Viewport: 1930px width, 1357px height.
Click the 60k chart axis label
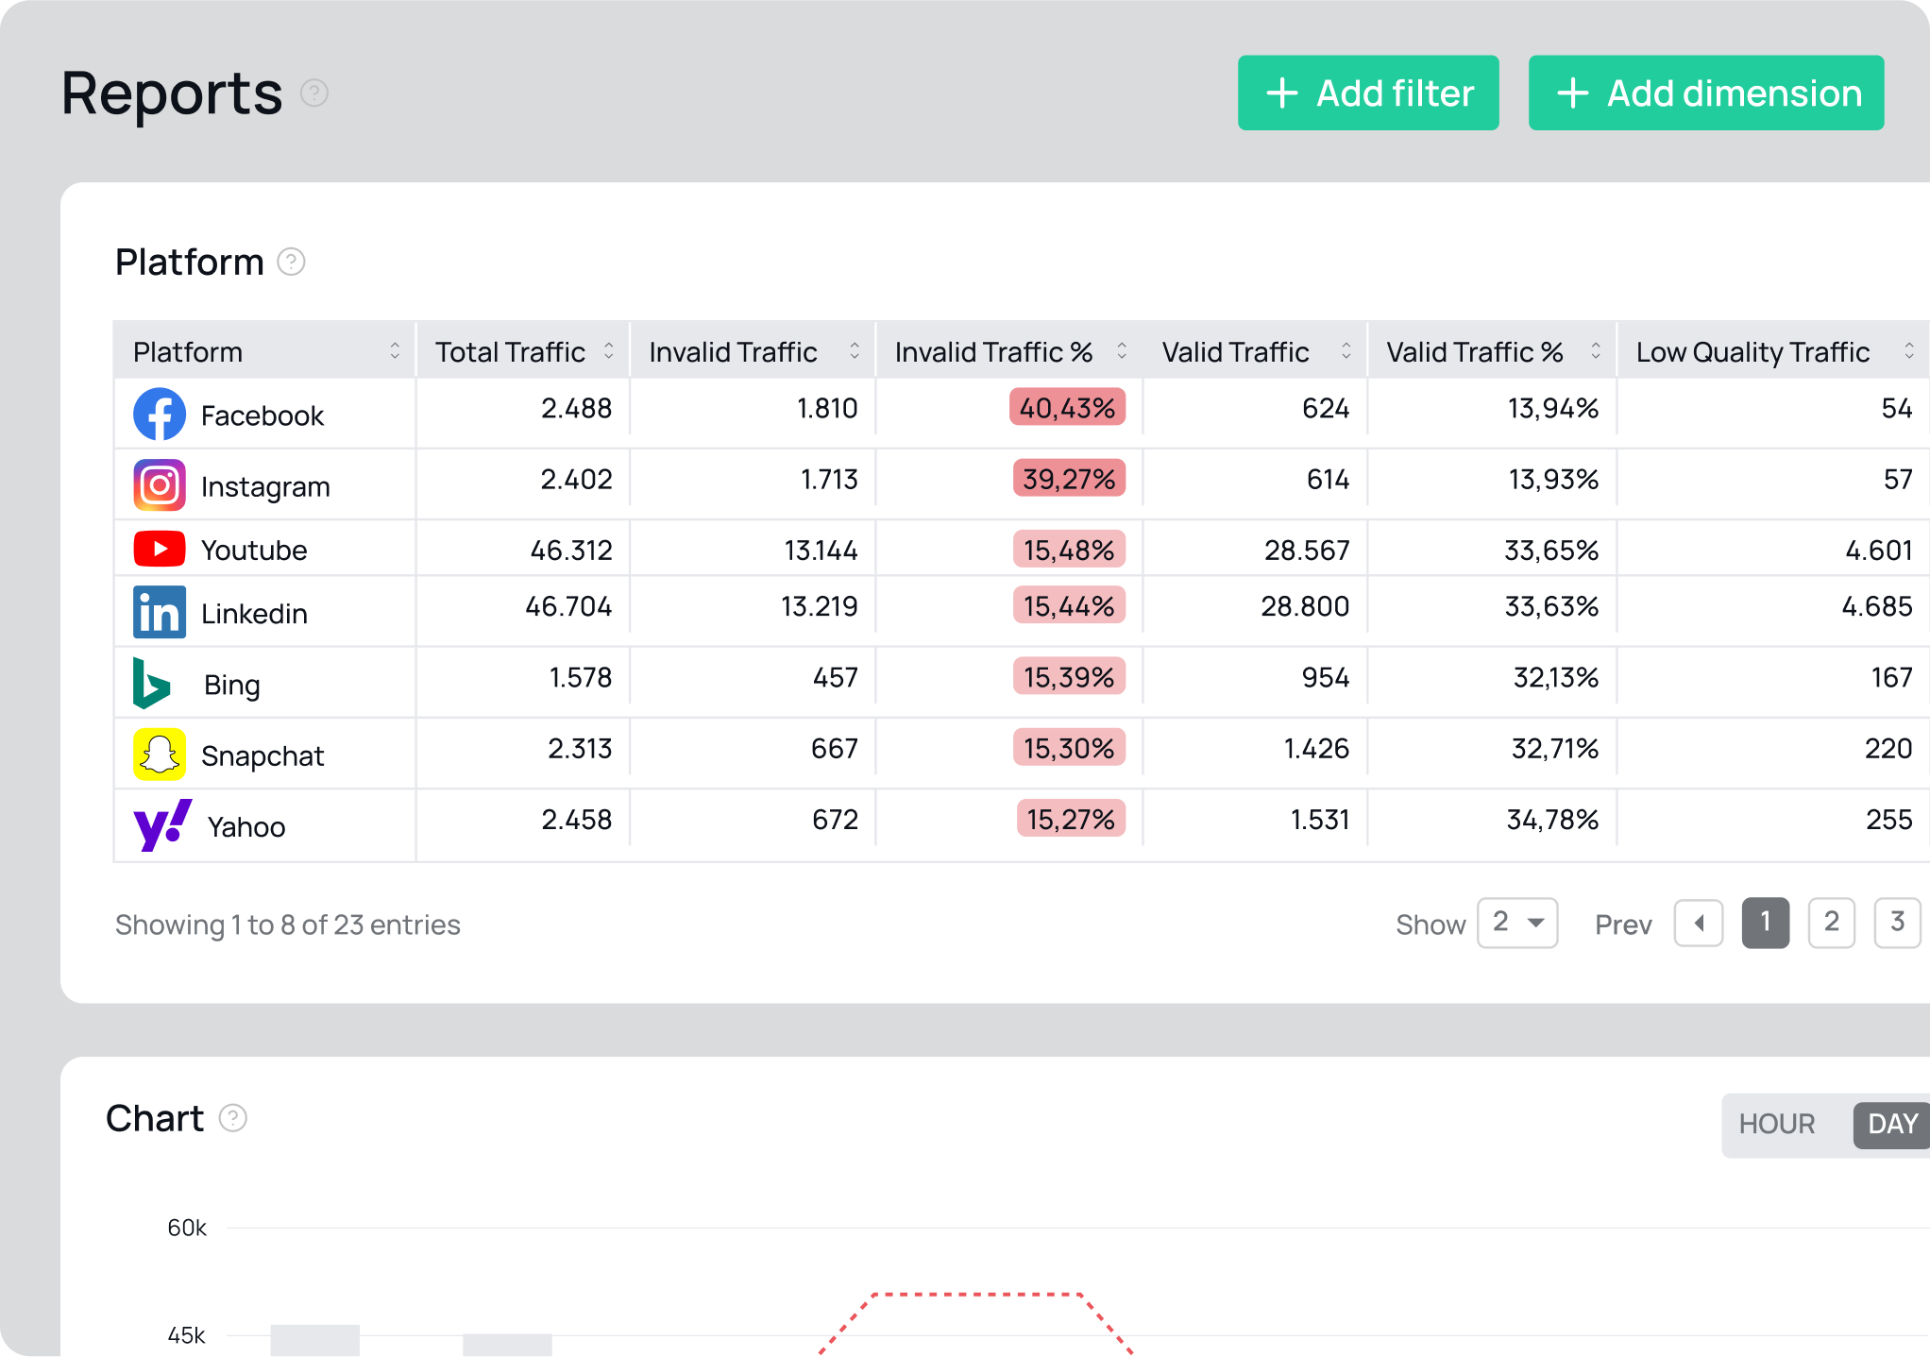[187, 1228]
